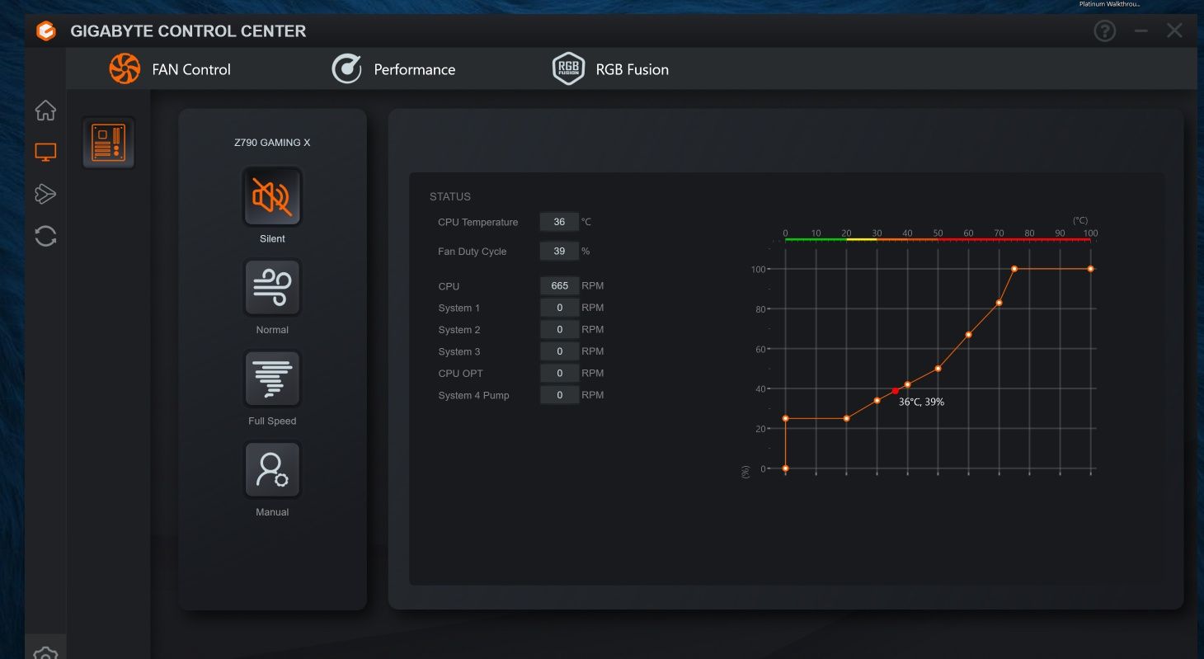Click the curve point at 0°C, 25%
Image resolution: width=1204 pixels, height=659 pixels.
tap(785, 418)
